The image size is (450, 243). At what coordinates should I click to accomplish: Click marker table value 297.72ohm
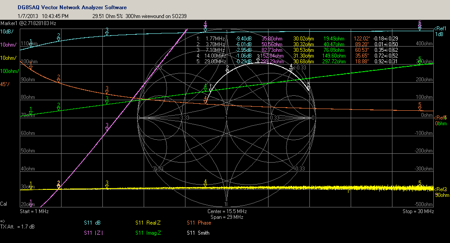point(333,62)
